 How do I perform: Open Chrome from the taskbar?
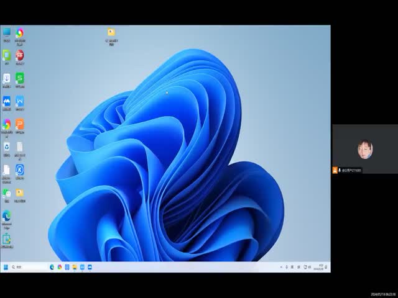coord(60,267)
